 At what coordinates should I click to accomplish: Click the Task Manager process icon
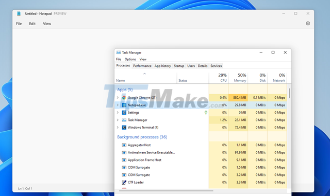click(124, 120)
